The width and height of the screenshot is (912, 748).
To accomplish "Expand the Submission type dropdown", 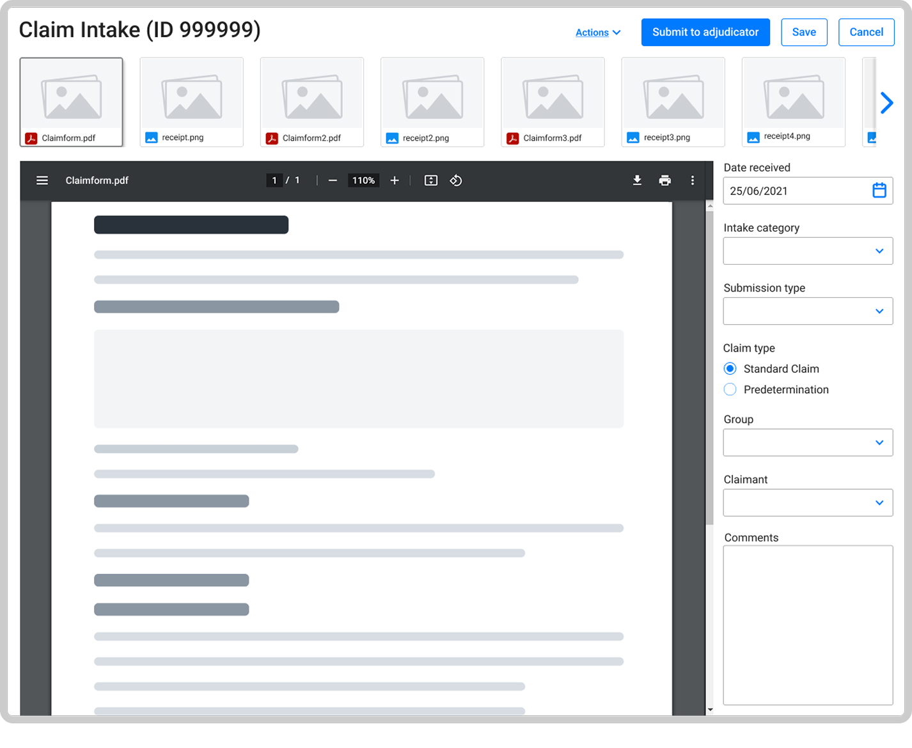I will [808, 311].
